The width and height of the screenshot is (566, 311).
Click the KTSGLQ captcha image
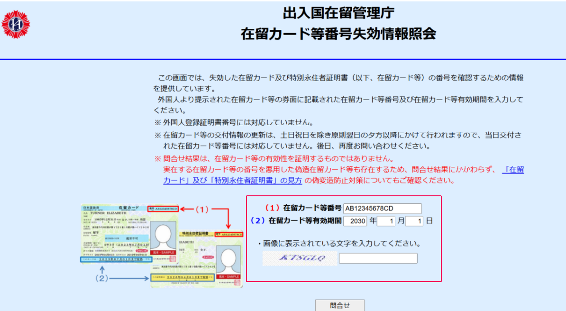point(300,258)
